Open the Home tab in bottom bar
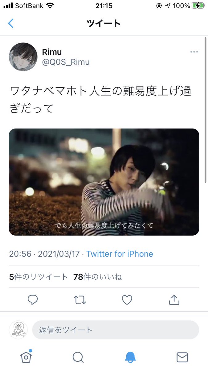 click(26, 357)
